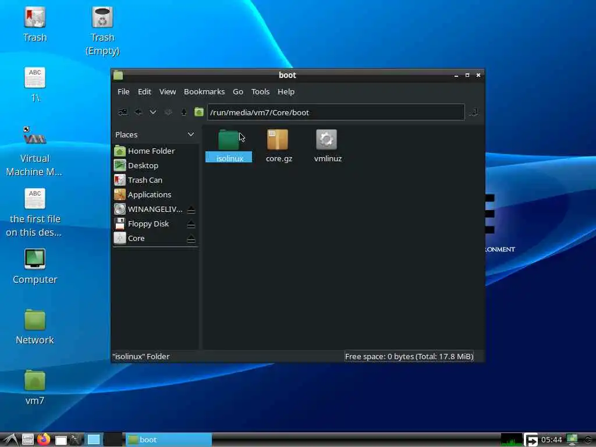Screen dimensions: 596x447
Task: Select the Network desktop folder
Action: (x=35, y=327)
